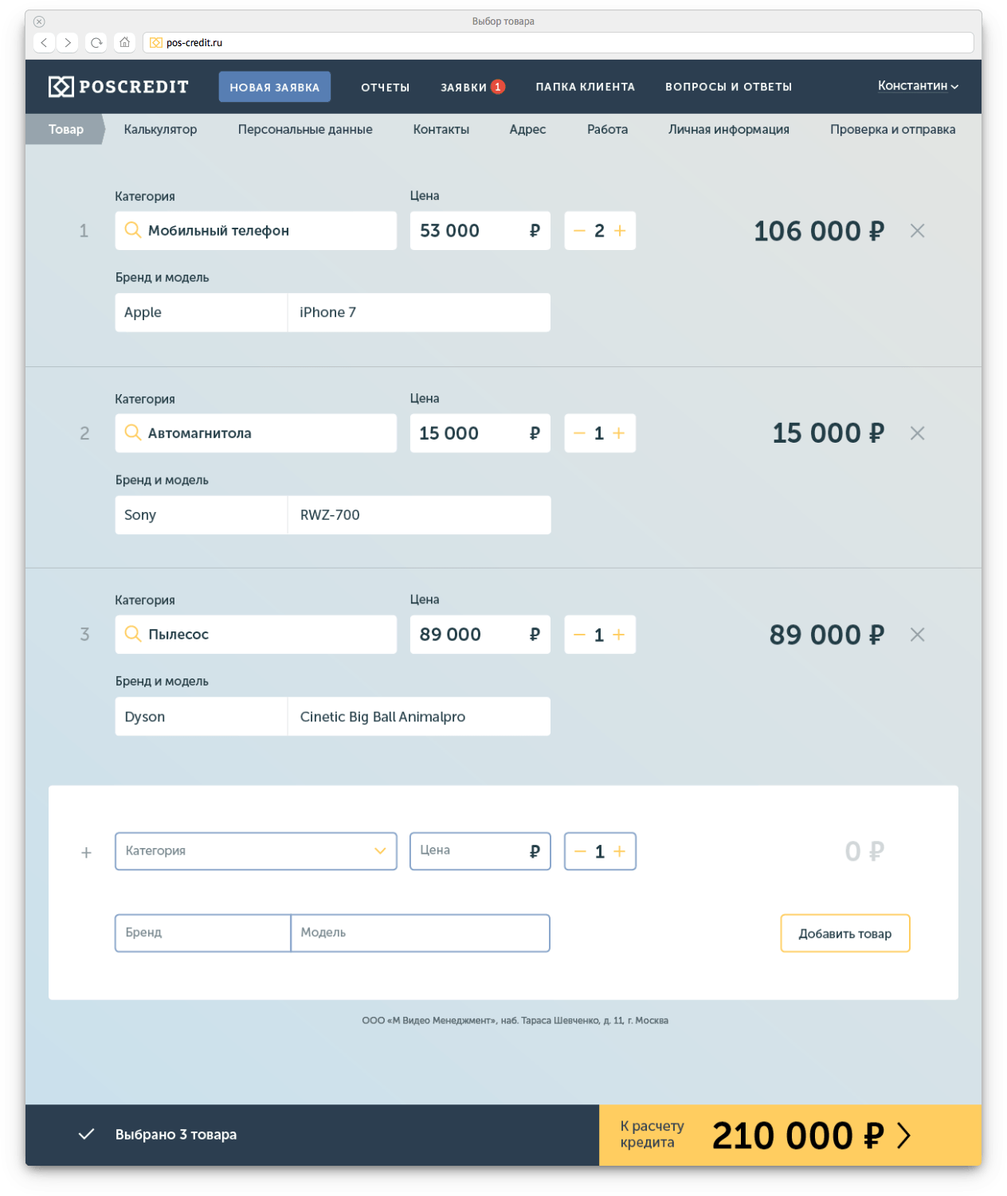Open the Категория dropdown in new item form
The height and width of the screenshot is (1196, 1007).
tap(256, 851)
